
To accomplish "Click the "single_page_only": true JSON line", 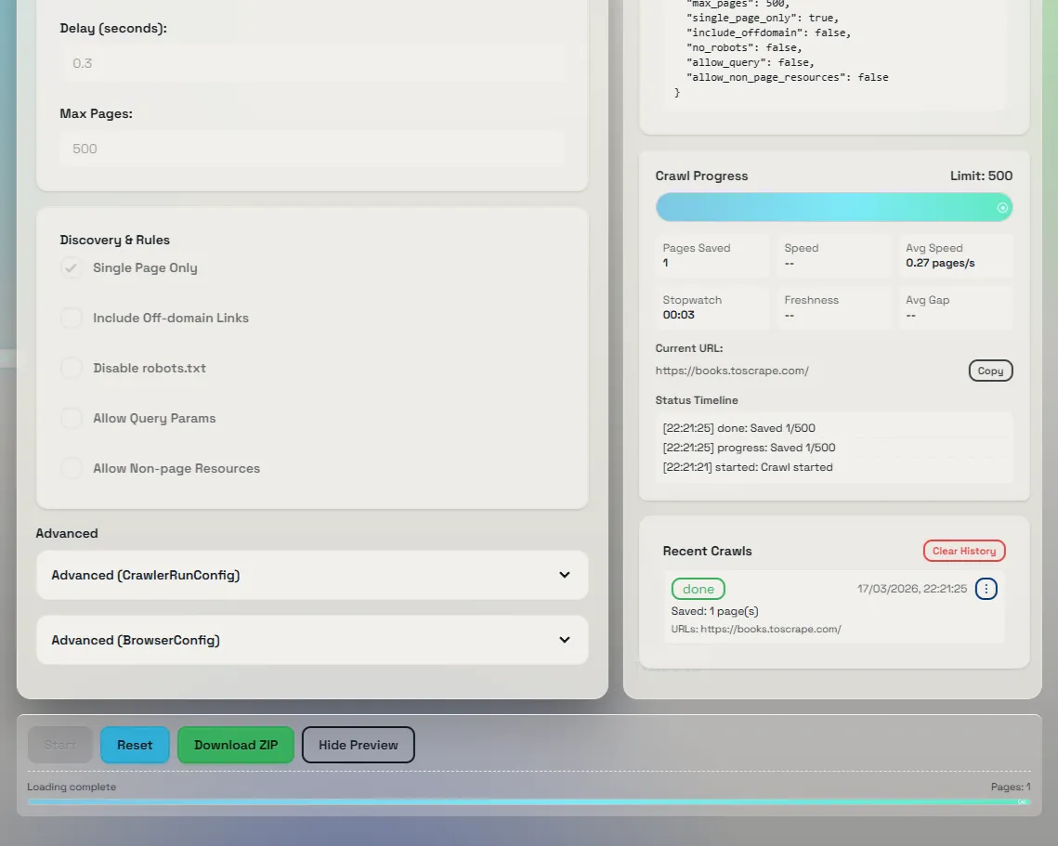I will tap(763, 19).
